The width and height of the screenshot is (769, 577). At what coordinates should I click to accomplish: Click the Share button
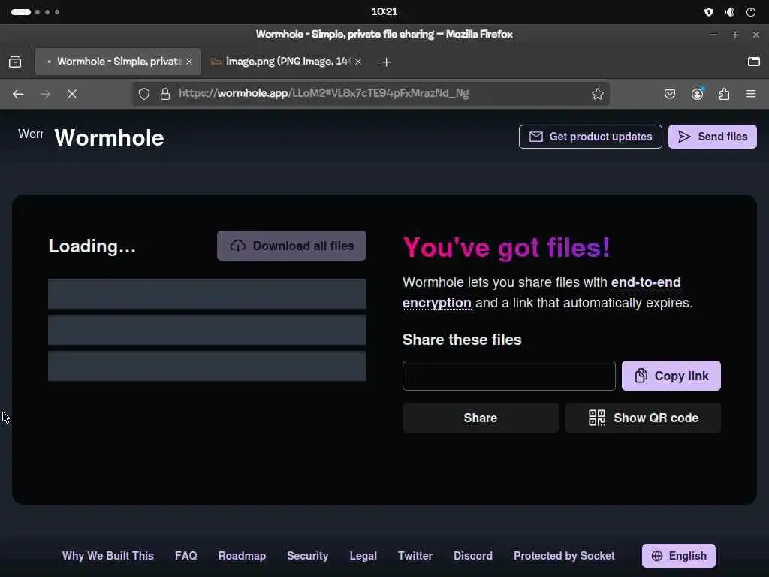480,418
